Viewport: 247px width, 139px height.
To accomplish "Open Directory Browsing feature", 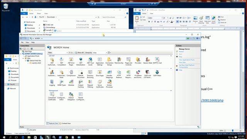I will coord(90,74).
